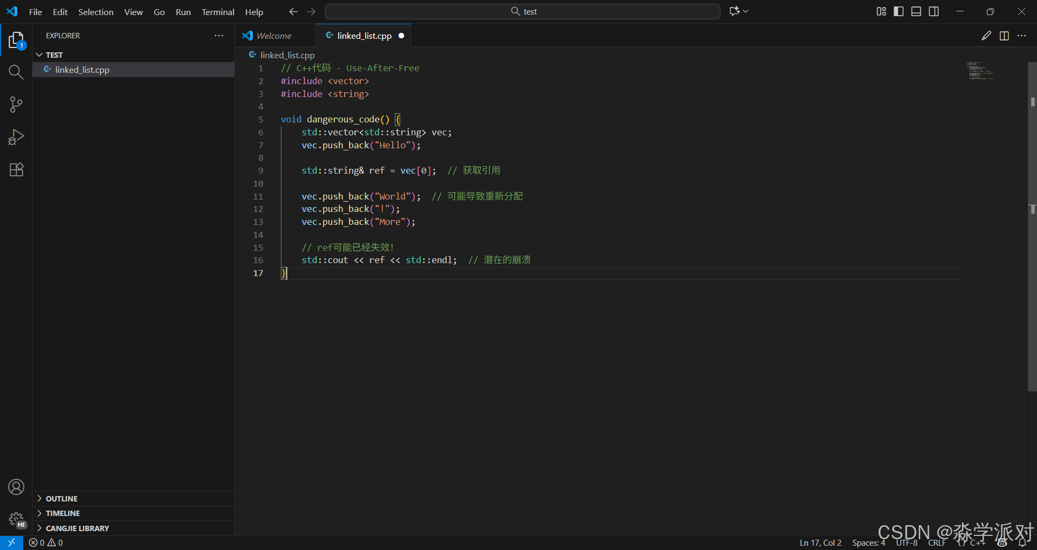Click line number 17 in the gutter

pyautogui.click(x=258, y=273)
